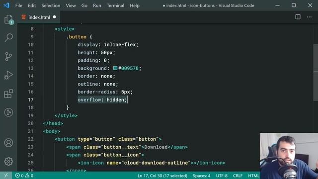Open the Selection menu
Viewport: 318px width, 179px height.
pyautogui.click(x=51, y=5)
